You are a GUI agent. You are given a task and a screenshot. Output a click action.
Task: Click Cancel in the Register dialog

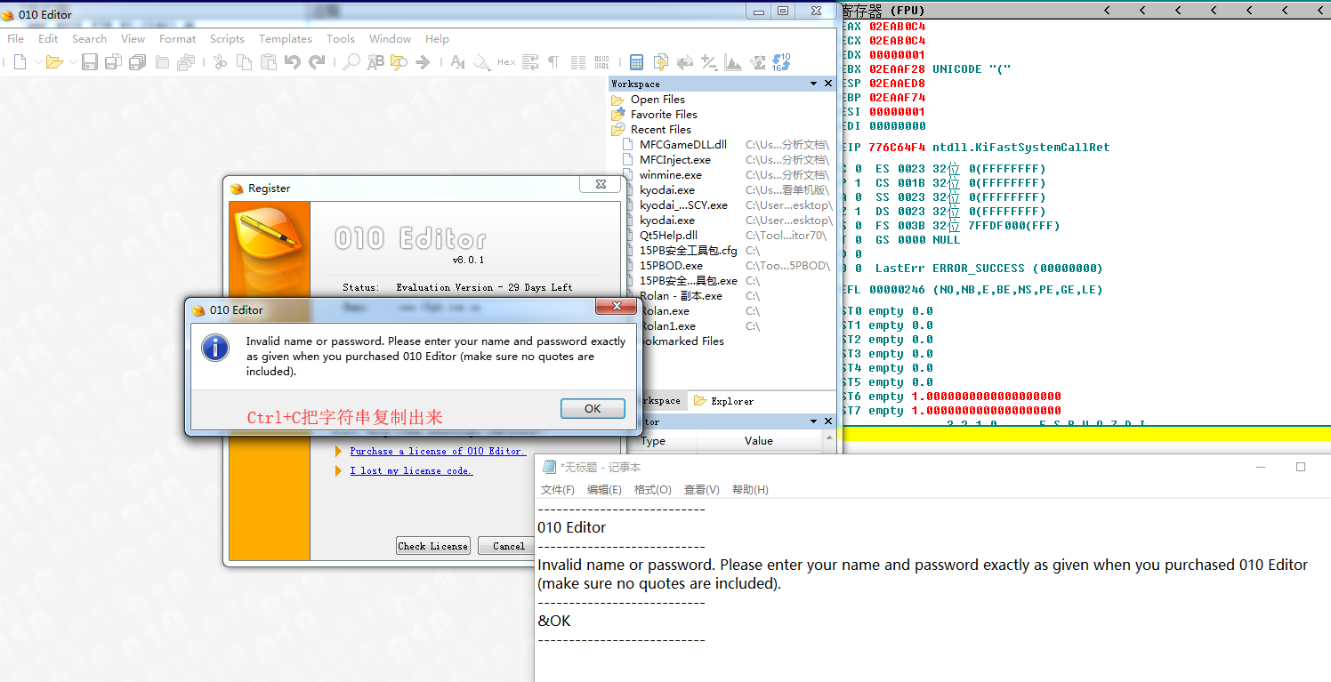[x=508, y=546]
